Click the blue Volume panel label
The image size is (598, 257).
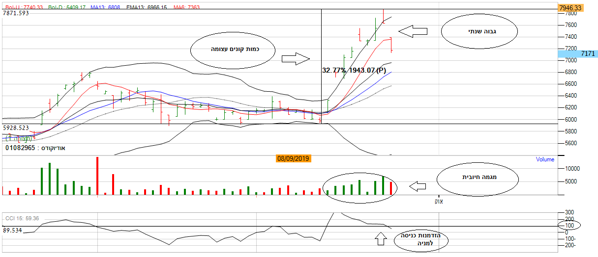coord(545,159)
